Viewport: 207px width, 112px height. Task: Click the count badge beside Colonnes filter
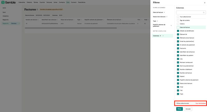(160, 36)
